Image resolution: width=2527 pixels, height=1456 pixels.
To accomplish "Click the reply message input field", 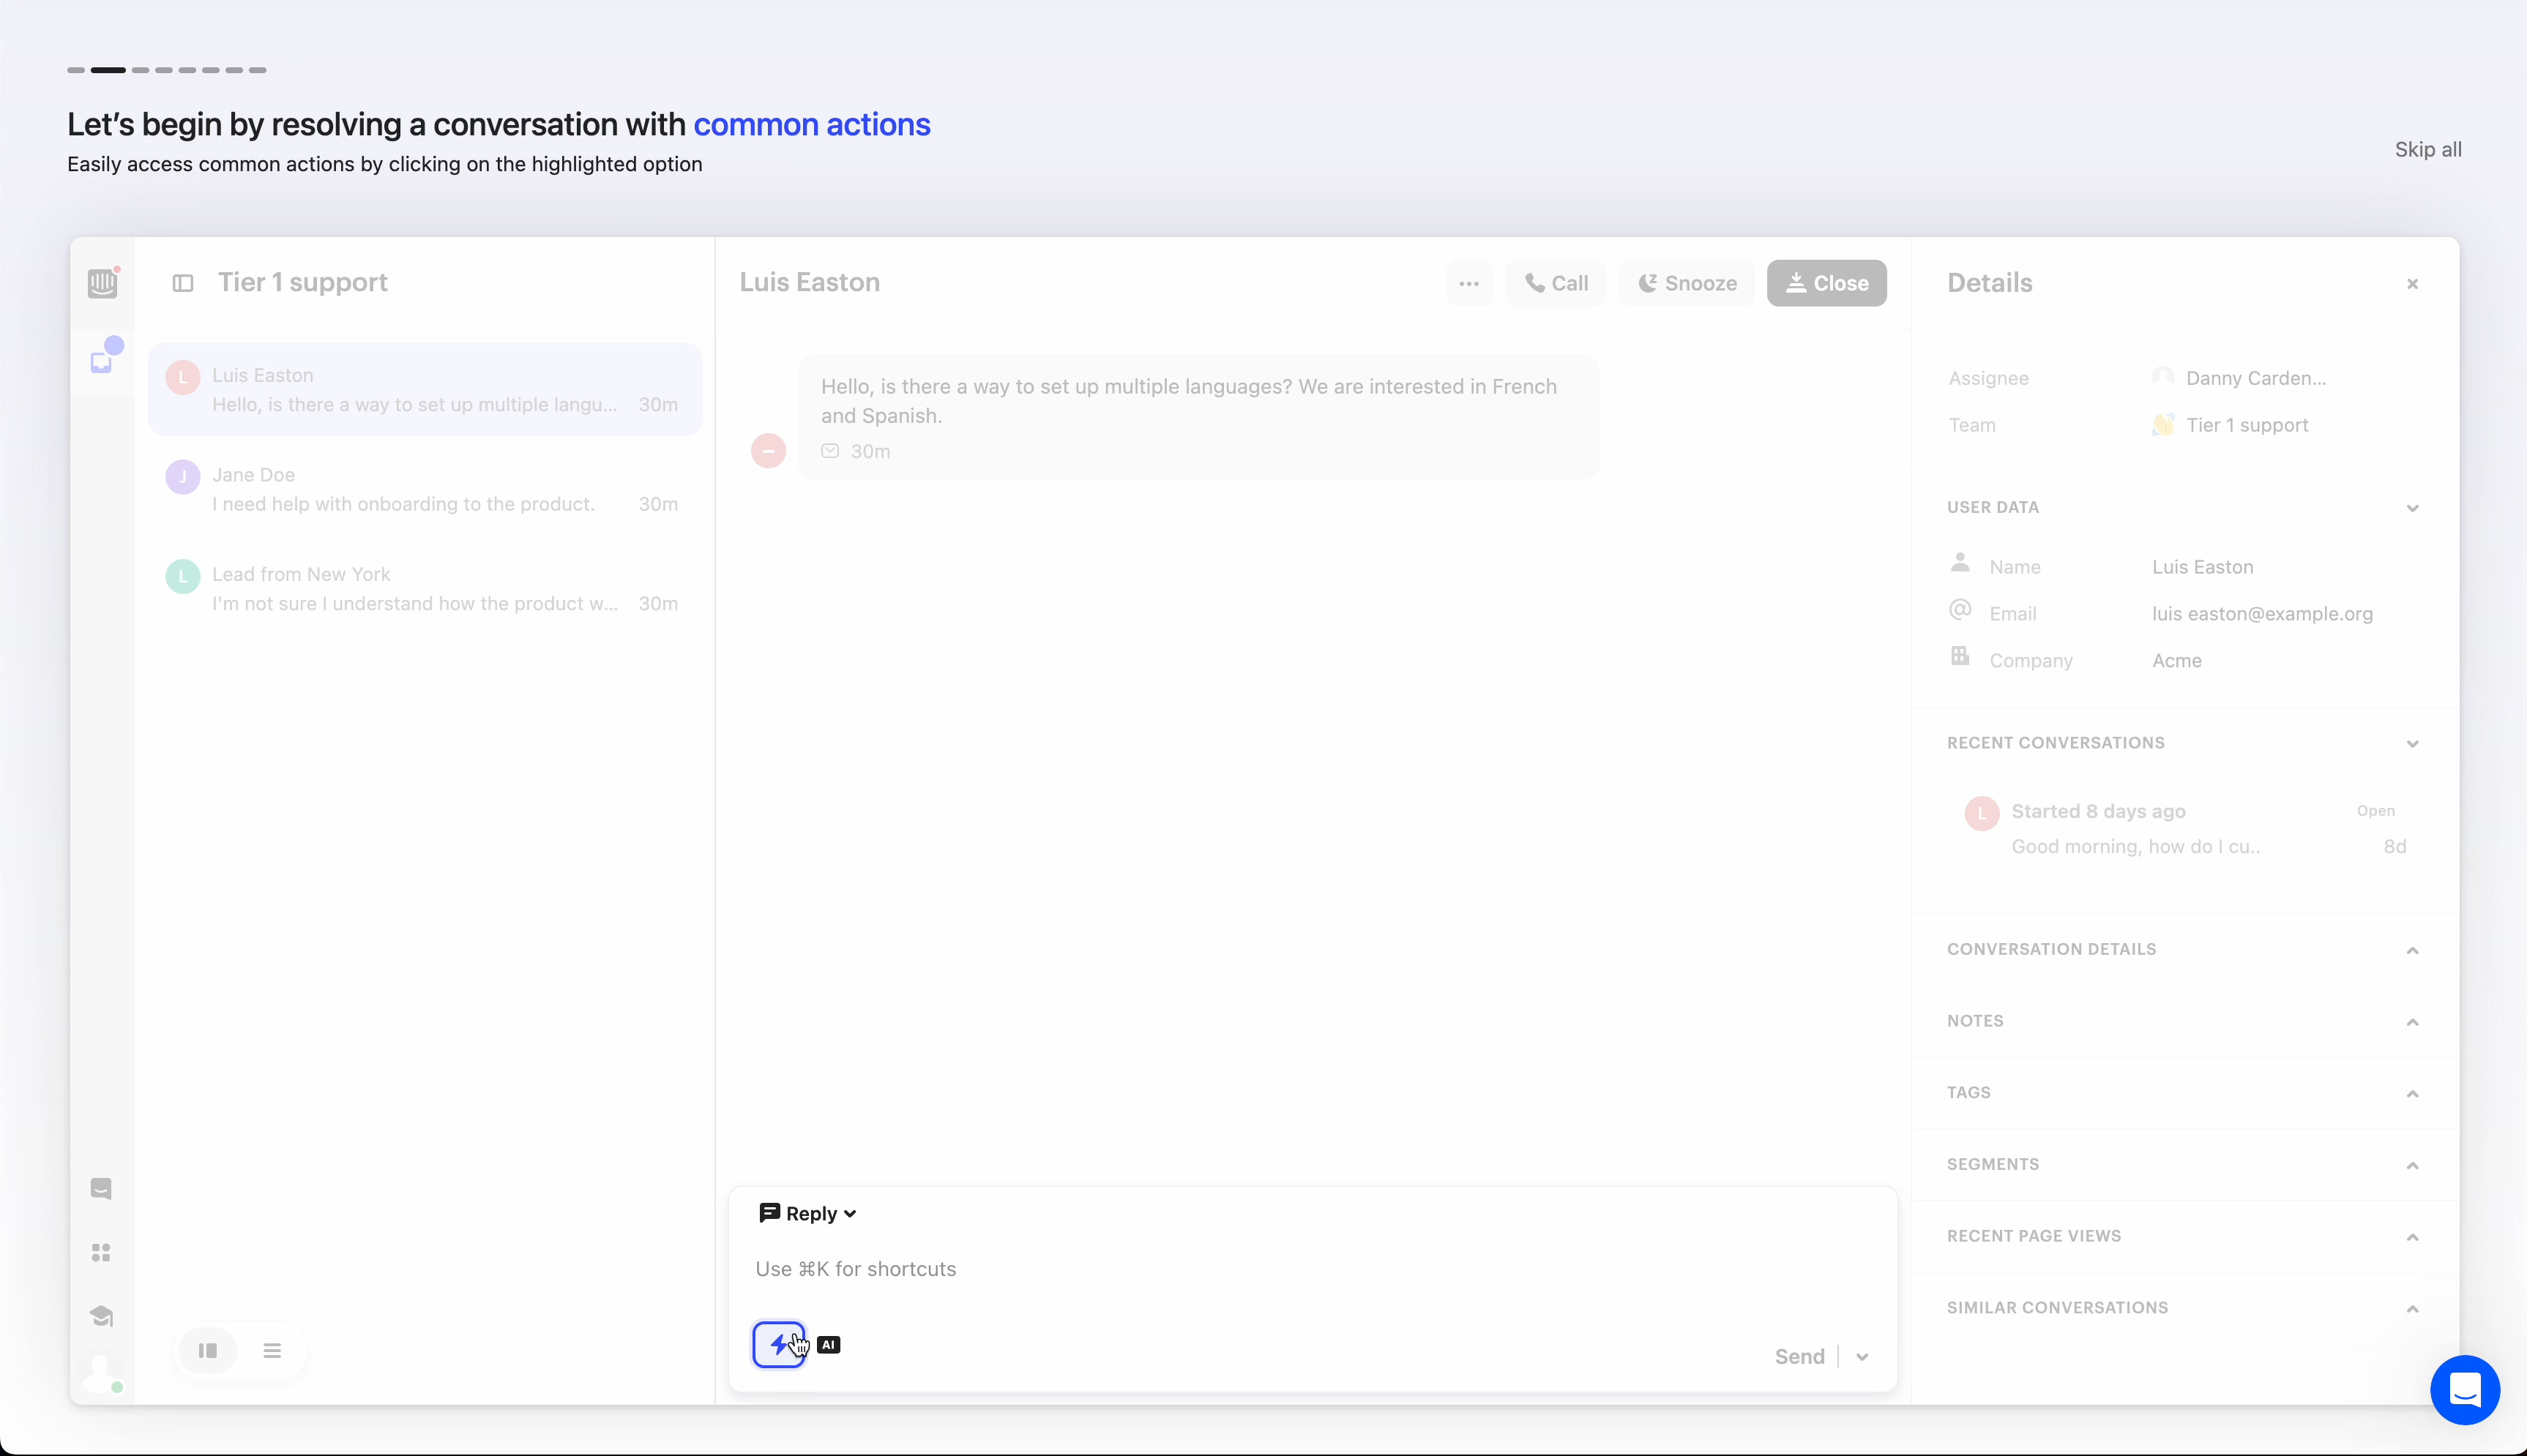I will click(1301, 1269).
